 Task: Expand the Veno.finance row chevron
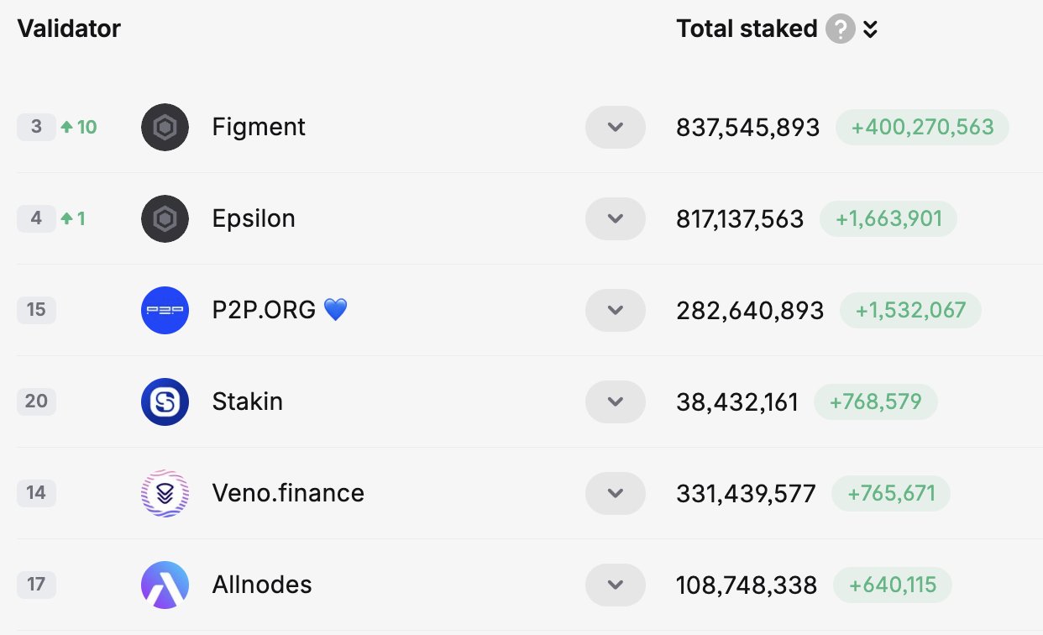point(615,493)
